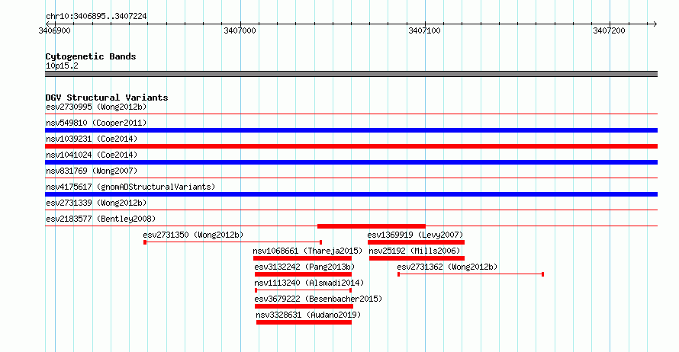The image size is (679, 352).
Task: Select the esv2731350 (Wong2012b) feature label
Action: pos(193,235)
